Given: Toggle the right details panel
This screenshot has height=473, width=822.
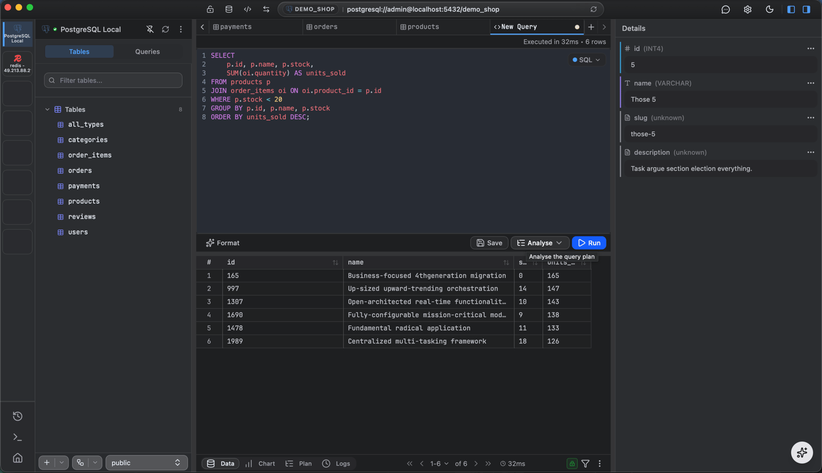Looking at the screenshot, I should tap(807, 9).
